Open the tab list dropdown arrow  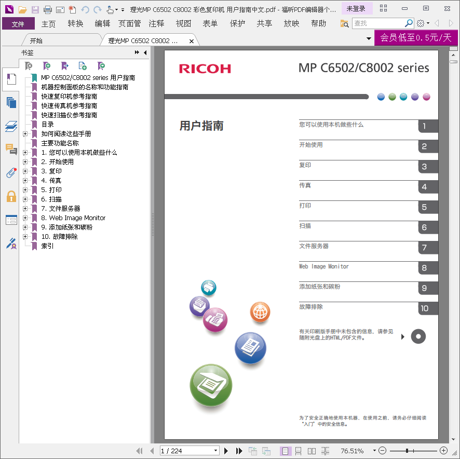pos(369,38)
